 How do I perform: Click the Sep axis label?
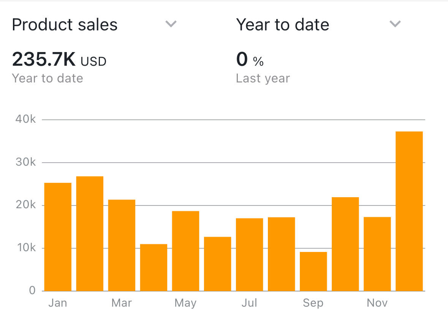tap(313, 303)
